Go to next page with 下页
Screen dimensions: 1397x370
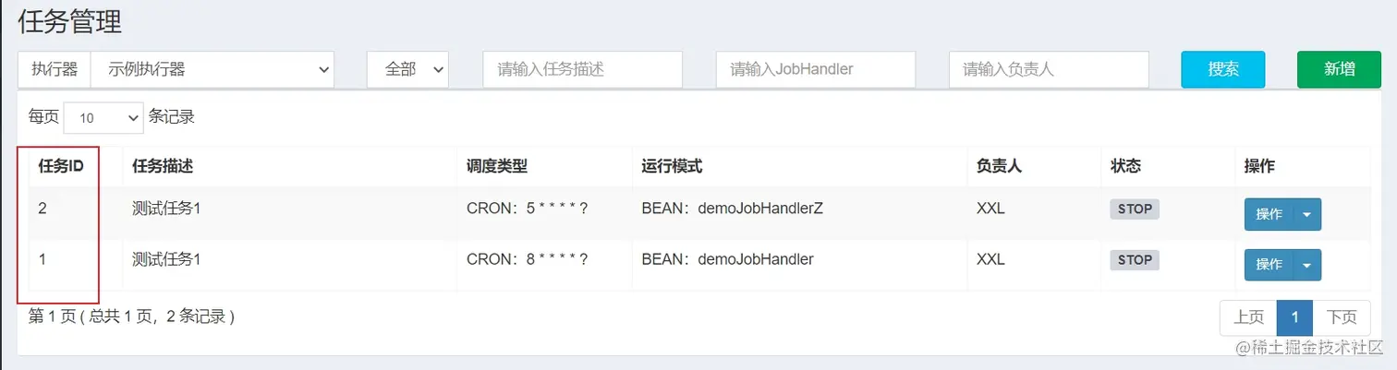pos(1342,317)
